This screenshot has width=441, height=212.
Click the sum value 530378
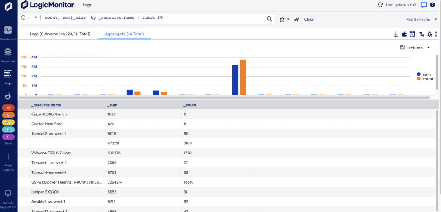[x=114, y=153]
